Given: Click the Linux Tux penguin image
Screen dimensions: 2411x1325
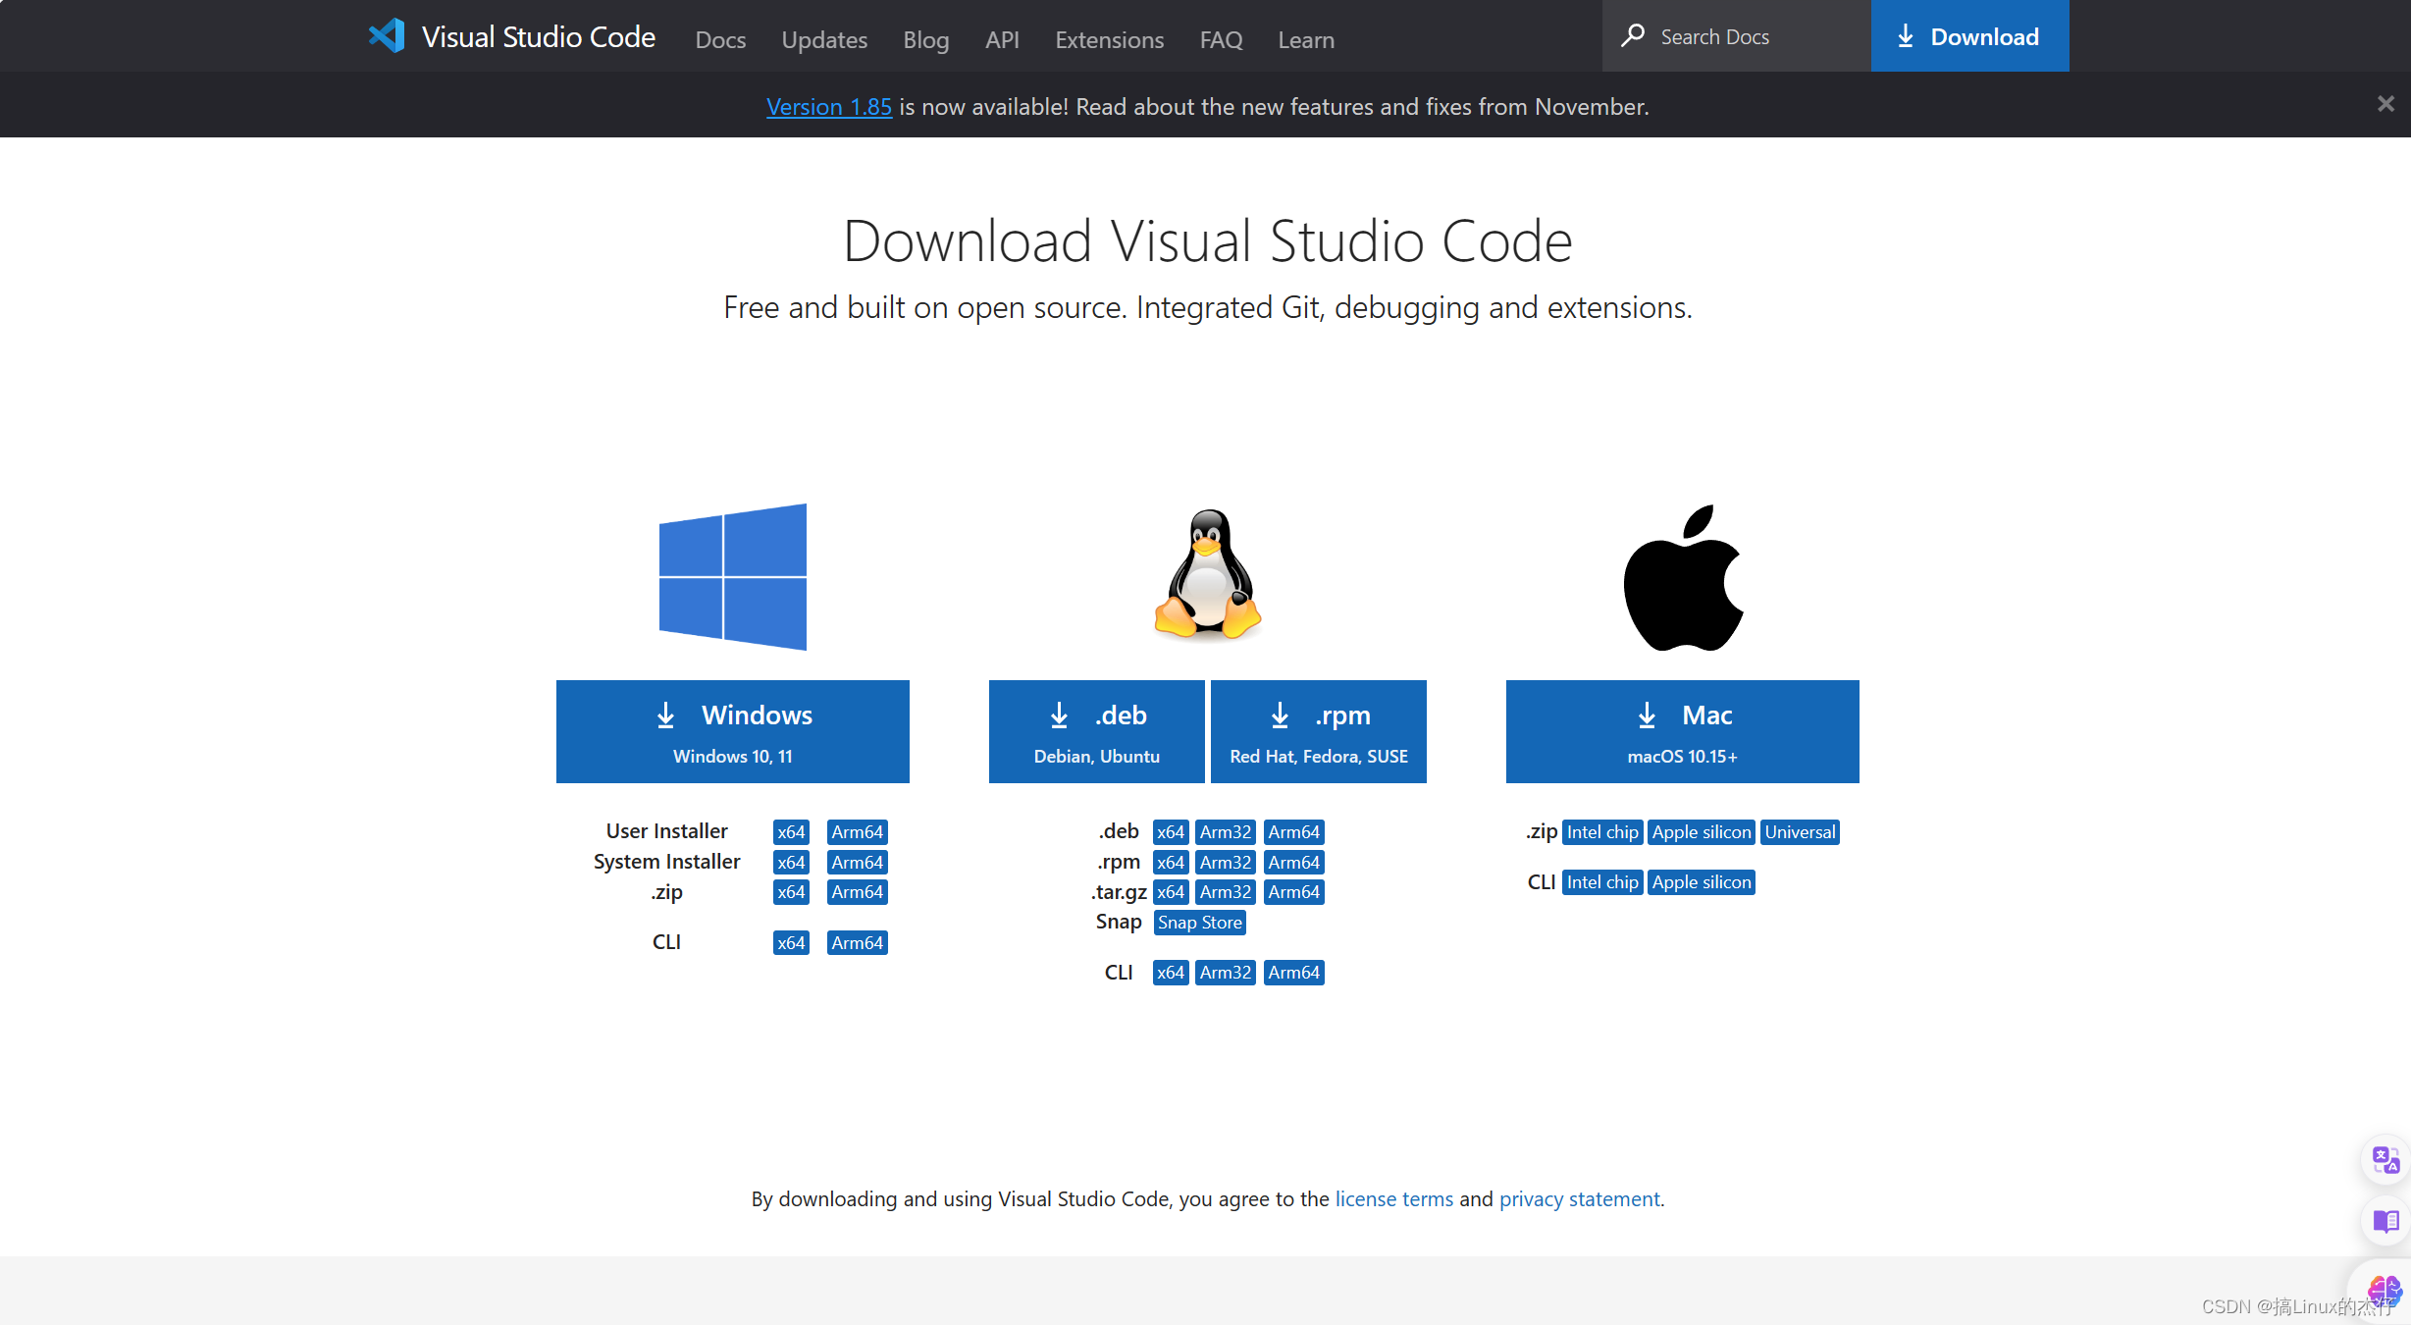Looking at the screenshot, I should pos(1208,575).
